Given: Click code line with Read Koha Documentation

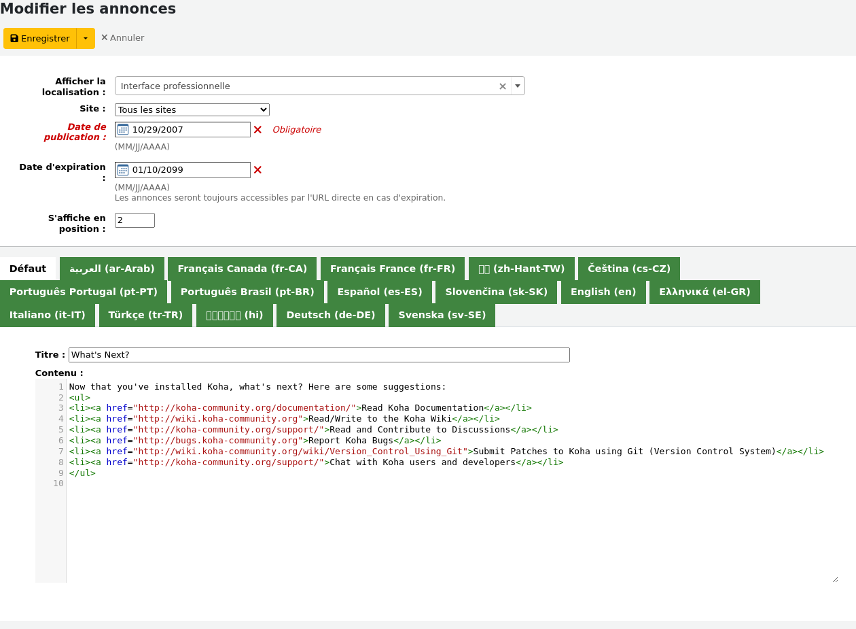Looking at the screenshot, I should pos(300,408).
